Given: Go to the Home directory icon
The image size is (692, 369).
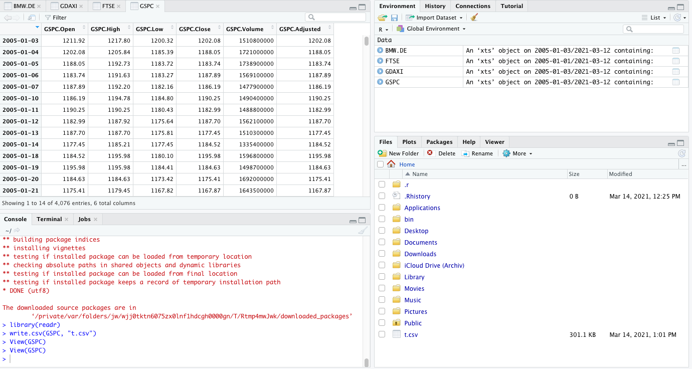Looking at the screenshot, I should (x=391, y=164).
